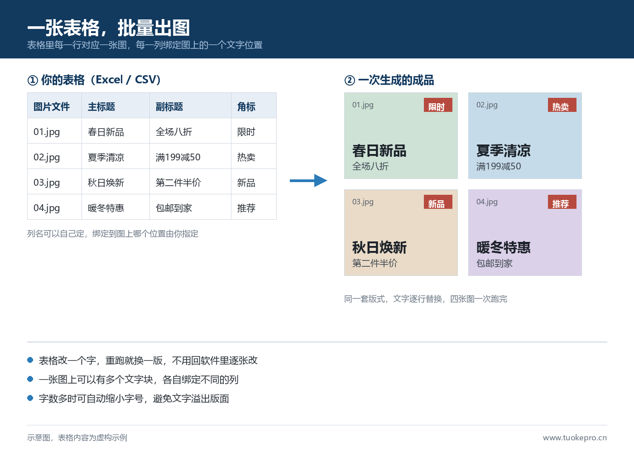Click the header subtitle 表格里每一行对应一张图
The height and width of the screenshot is (453, 634).
145,45
